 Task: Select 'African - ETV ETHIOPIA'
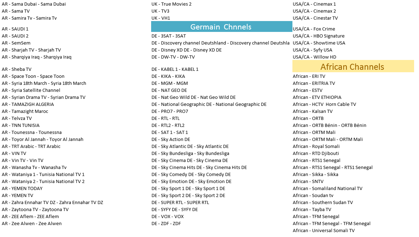tap(317, 97)
